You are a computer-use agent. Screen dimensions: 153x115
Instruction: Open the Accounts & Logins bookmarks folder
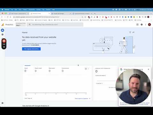click(41, 20)
